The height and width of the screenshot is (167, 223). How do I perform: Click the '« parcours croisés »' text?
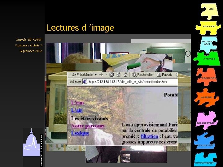[28, 45]
